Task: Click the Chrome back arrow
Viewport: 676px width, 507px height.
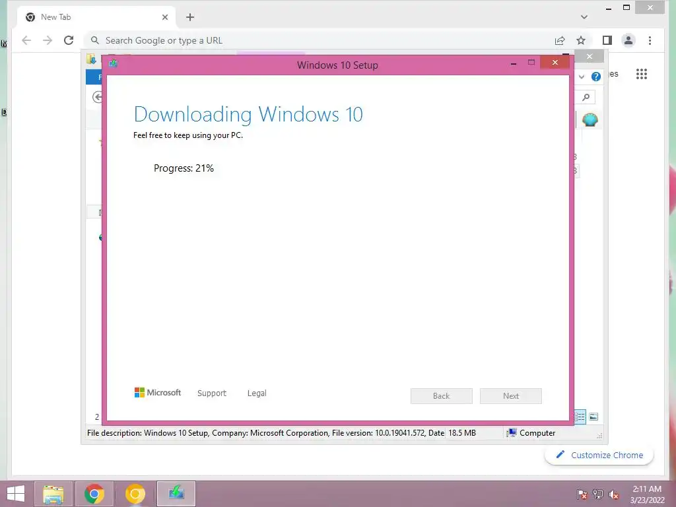Action: pos(26,40)
